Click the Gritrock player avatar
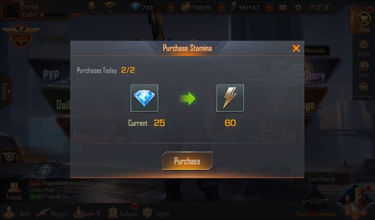The width and height of the screenshot is (375, 220). pyautogui.click(x=10, y=10)
